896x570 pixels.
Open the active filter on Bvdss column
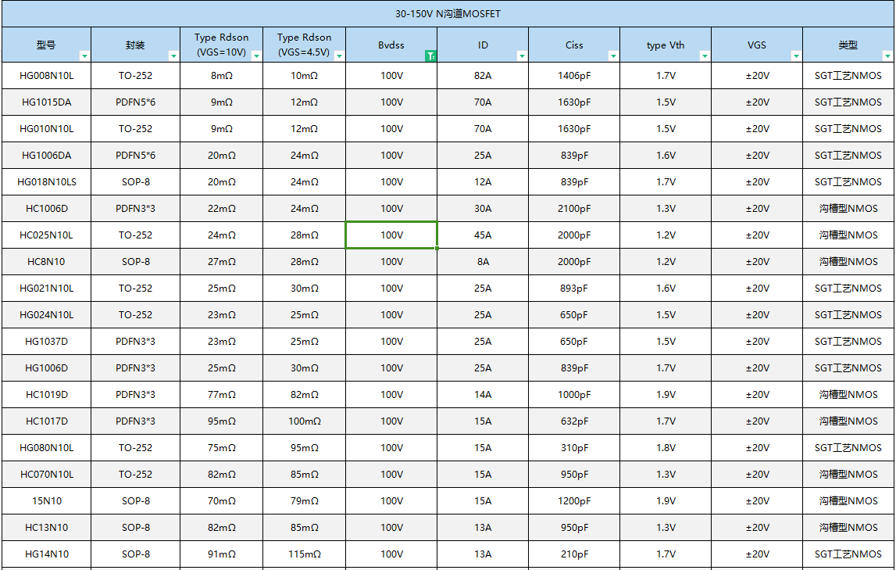click(430, 56)
